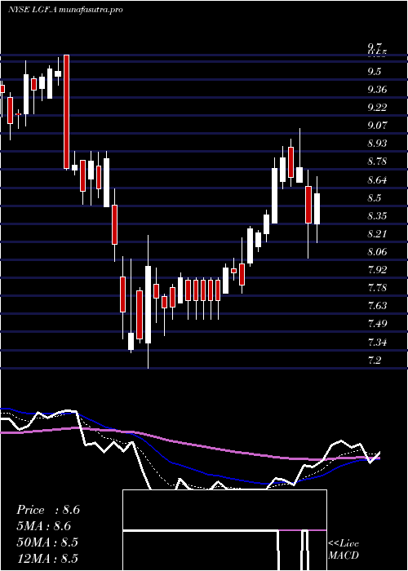The width and height of the screenshot is (408, 571).
Task: Click the 9.22 price axis label
Action: (377, 108)
